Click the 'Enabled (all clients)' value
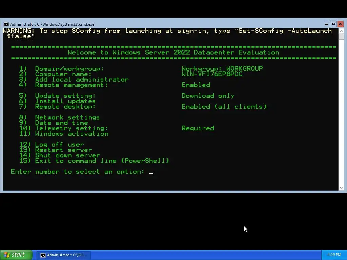Screen dimensions: 347x260 tap(224, 107)
